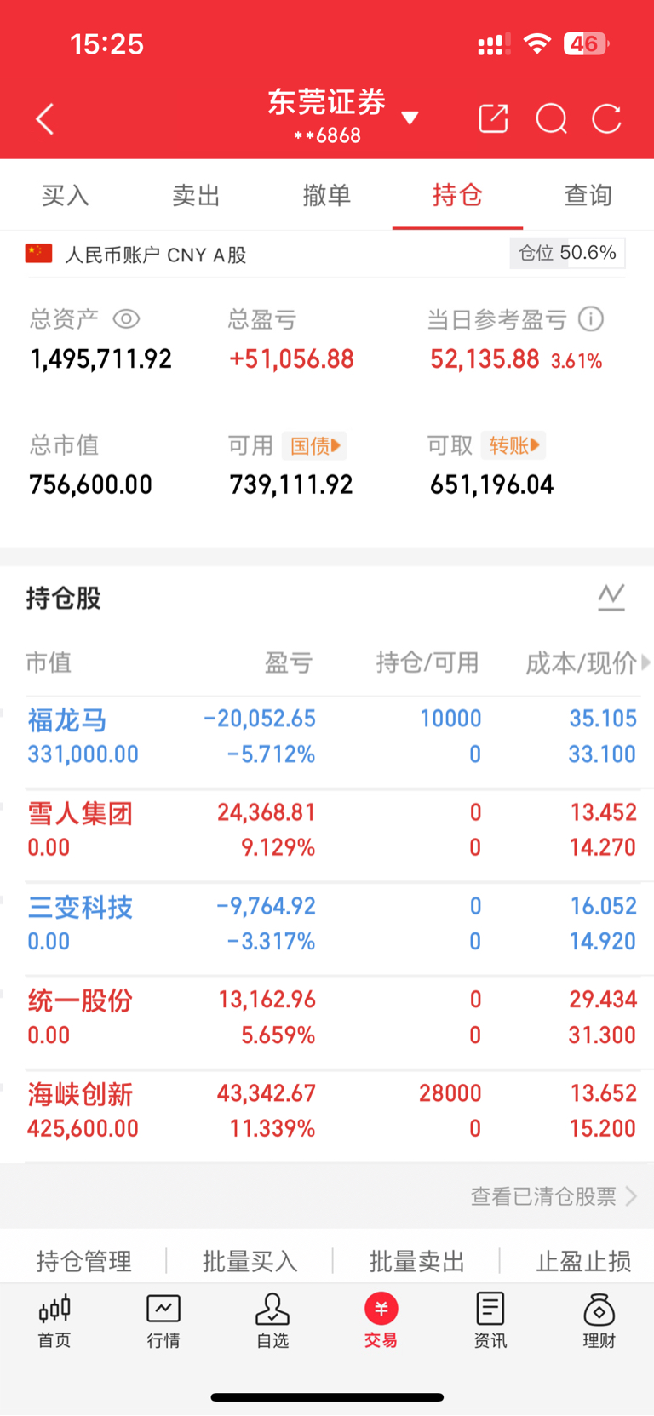Tap the 止盈止损 button
654x1416 pixels.
pyautogui.click(x=583, y=1261)
